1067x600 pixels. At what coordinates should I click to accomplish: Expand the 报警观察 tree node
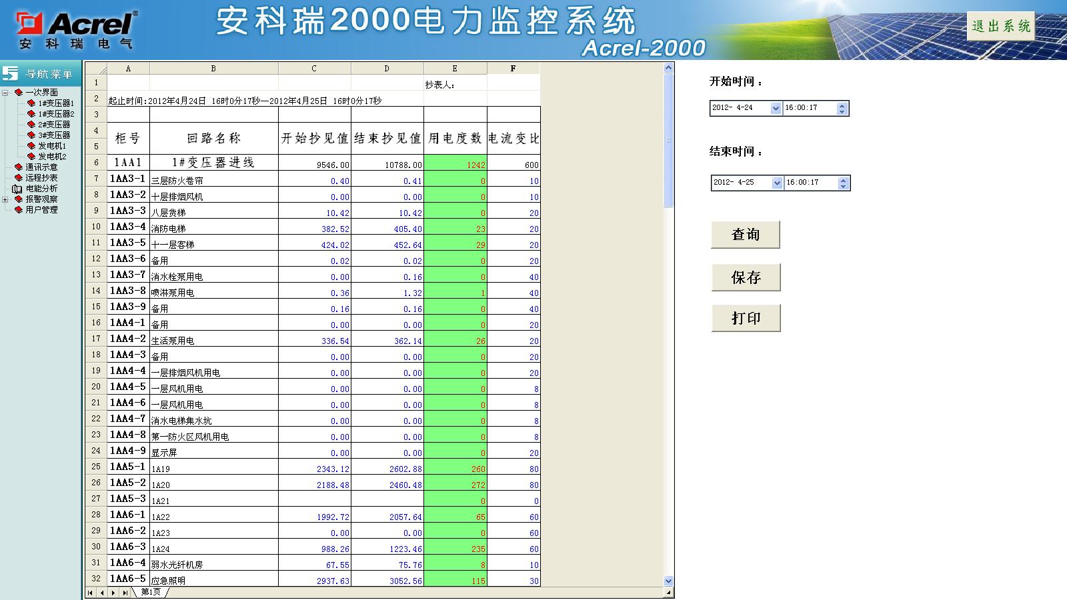coord(5,199)
